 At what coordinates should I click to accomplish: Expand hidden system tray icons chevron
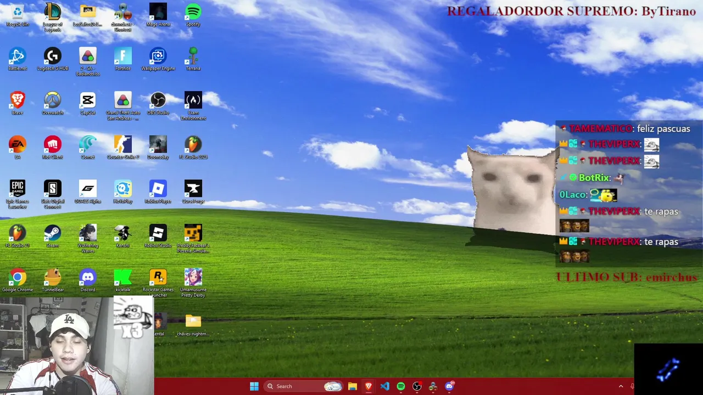click(x=621, y=386)
